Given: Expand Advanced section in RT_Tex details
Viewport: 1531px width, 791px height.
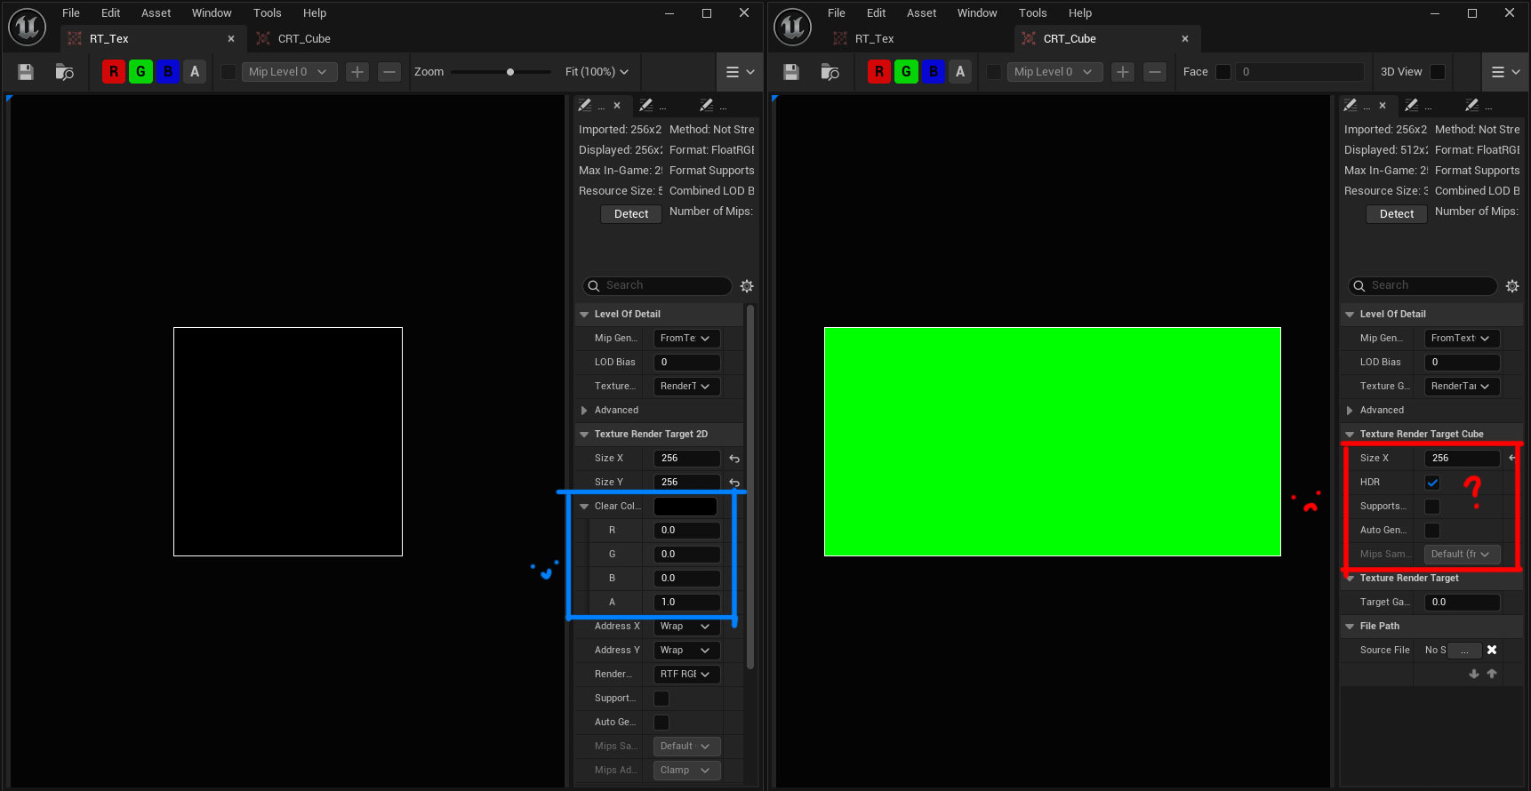Looking at the screenshot, I should click(584, 411).
